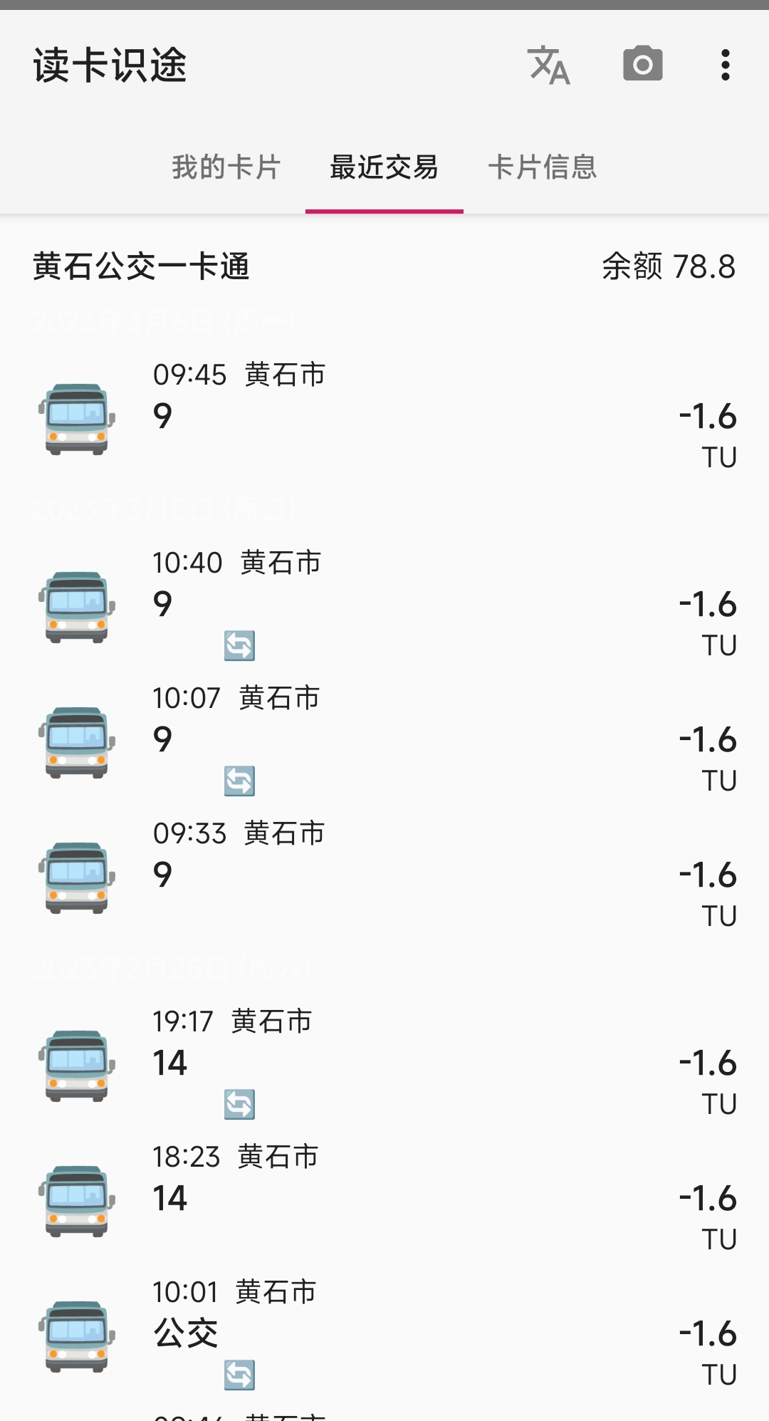
Task: Tap the bus icon for 18:23 trip
Action: coord(77,1200)
